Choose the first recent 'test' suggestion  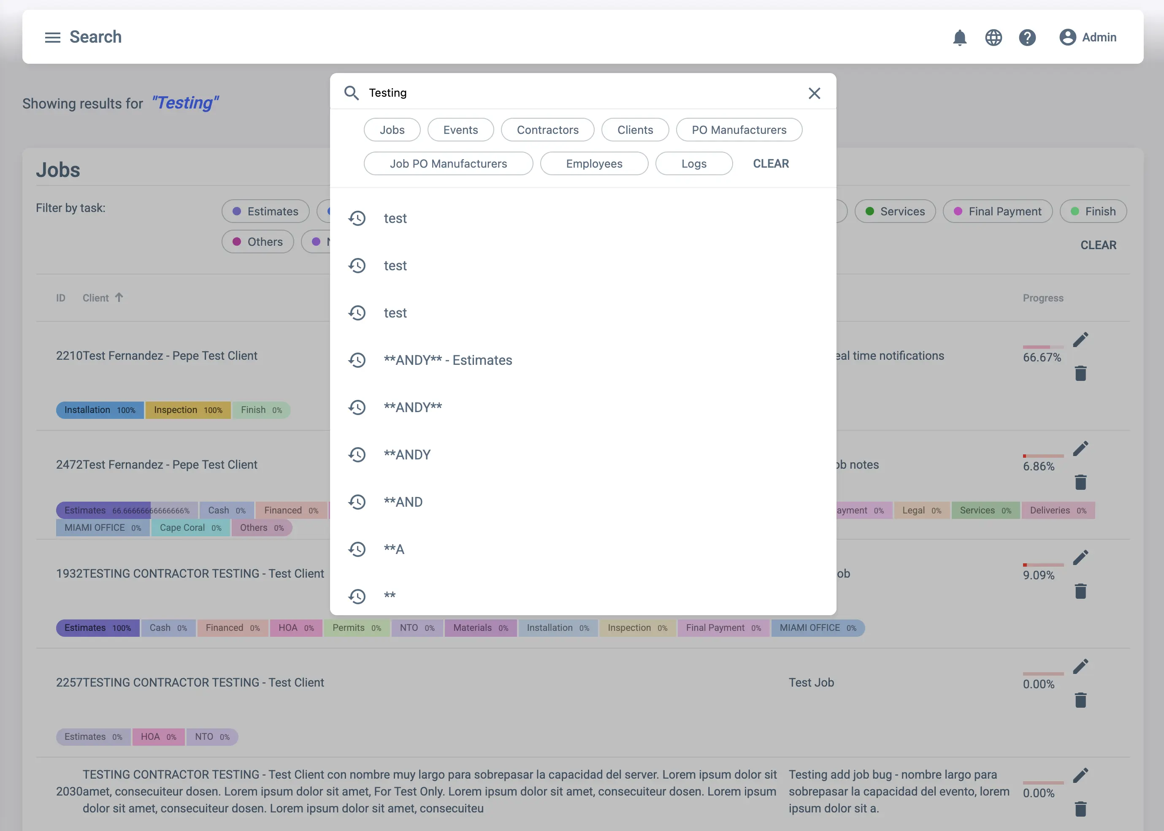click(395, 218)
